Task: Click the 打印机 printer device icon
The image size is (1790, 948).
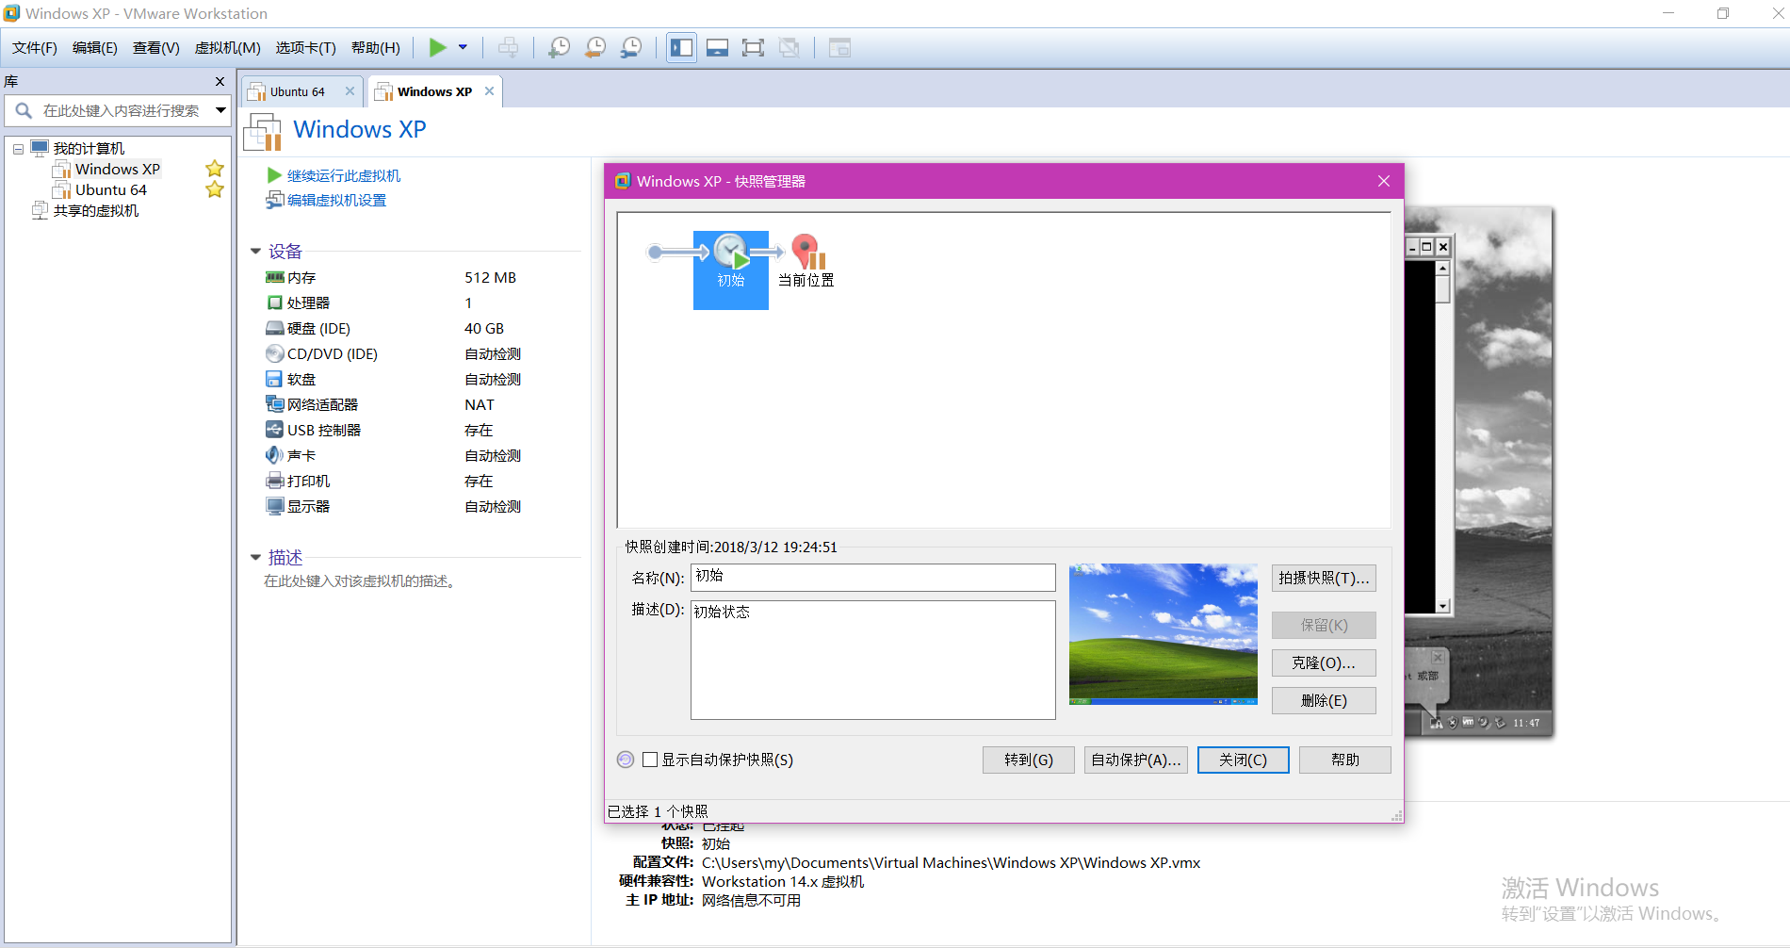Action: [x=274, y=482]
